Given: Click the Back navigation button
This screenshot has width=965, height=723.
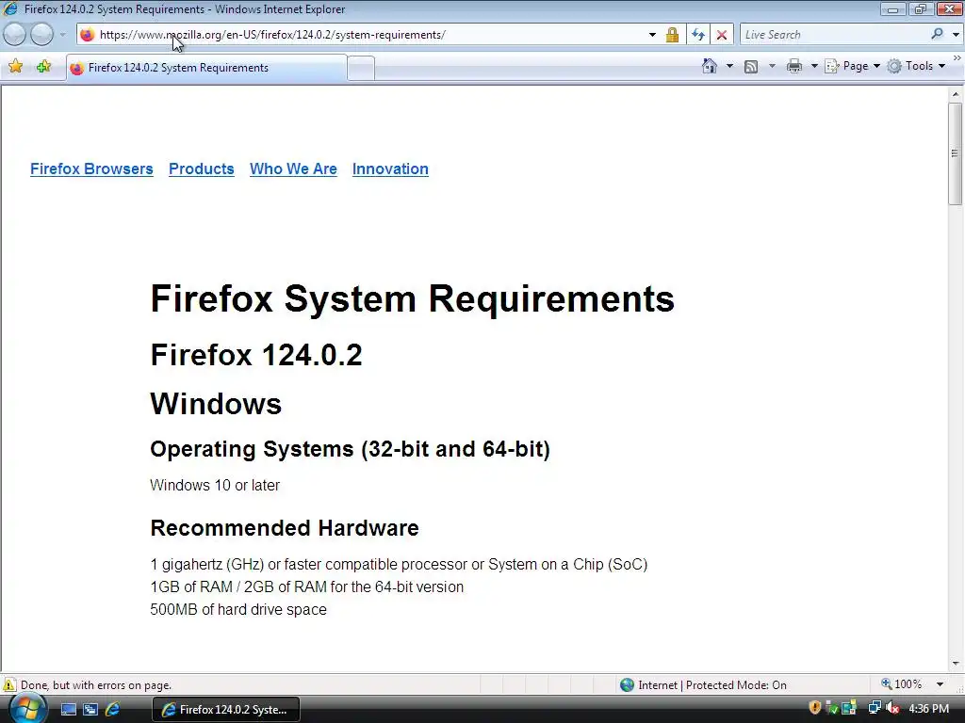Looking at the screenshot, I should 15,35.
